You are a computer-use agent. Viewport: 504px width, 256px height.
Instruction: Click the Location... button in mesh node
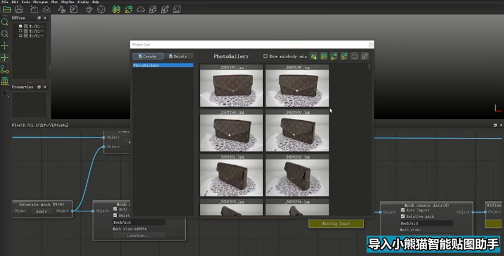click(x=138, y=235)
